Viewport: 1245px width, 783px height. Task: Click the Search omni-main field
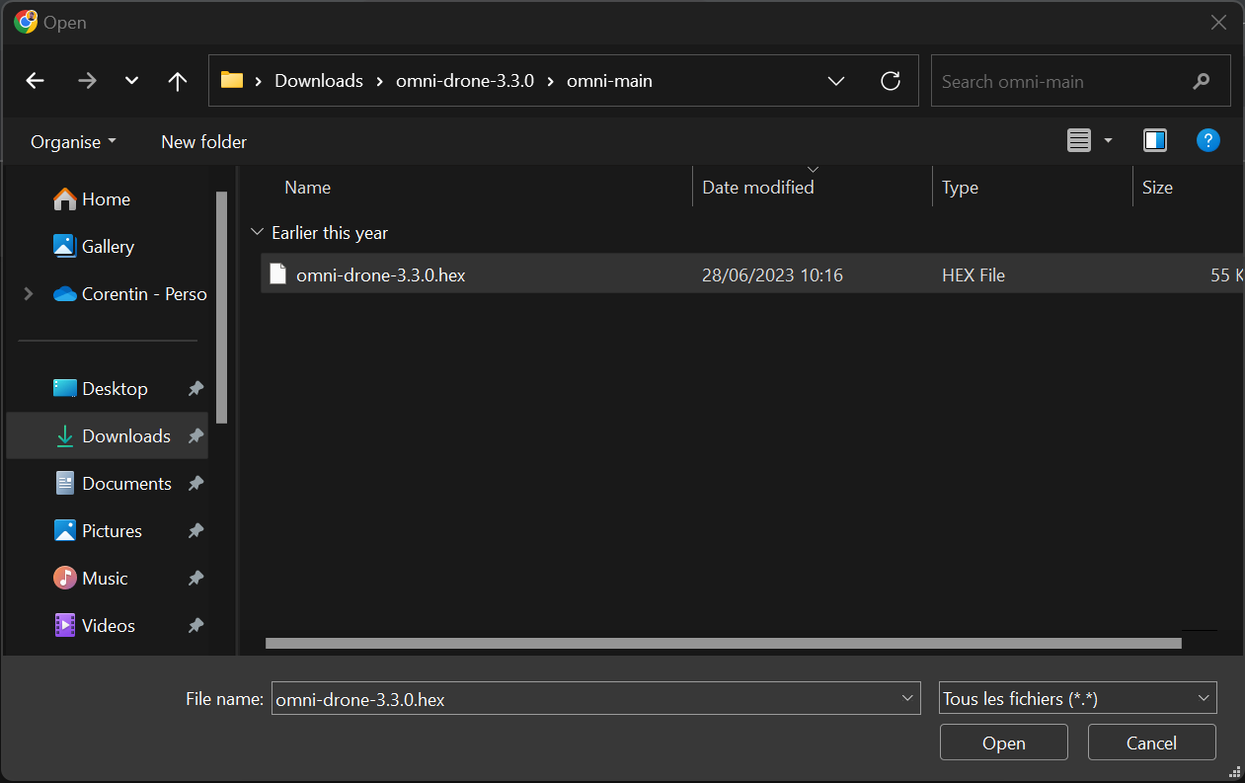[1061, 81]
